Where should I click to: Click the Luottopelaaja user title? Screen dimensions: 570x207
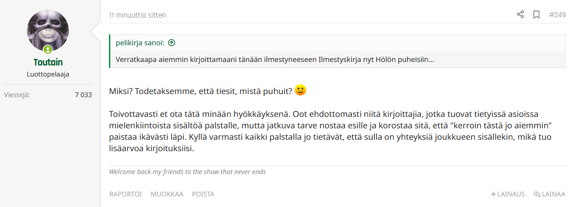pos(48,74)
